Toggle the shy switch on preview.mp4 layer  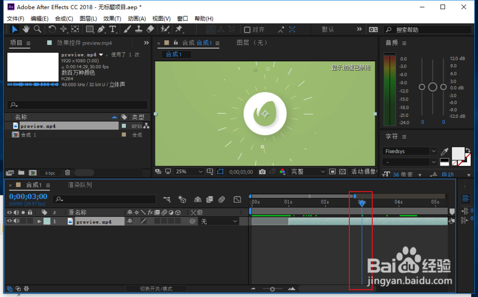[130, 221]
